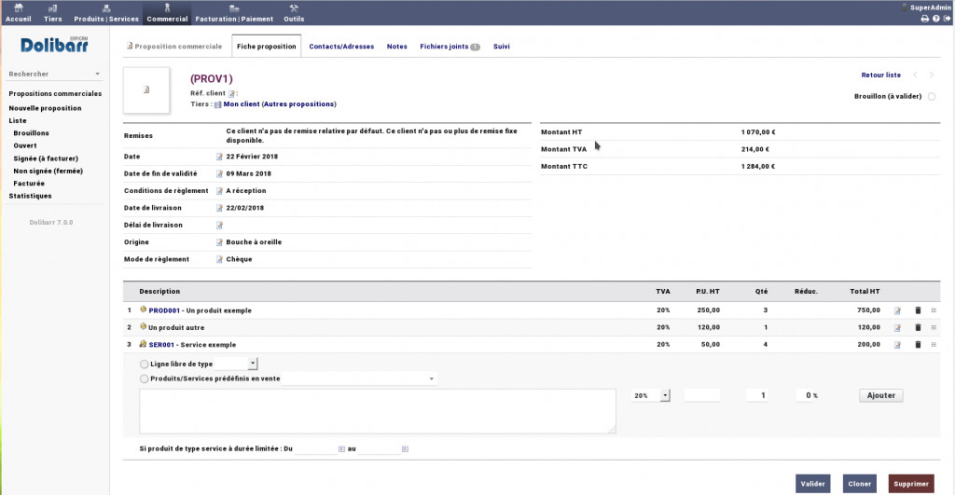Select "Produits/Services prédéfinis en vente" radio
The width and height of the screenshot is (955, 495).
click(144, 379)
